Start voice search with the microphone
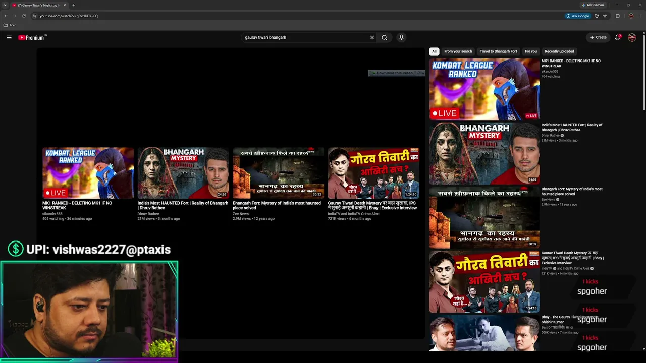 click(x=401, y=37)
